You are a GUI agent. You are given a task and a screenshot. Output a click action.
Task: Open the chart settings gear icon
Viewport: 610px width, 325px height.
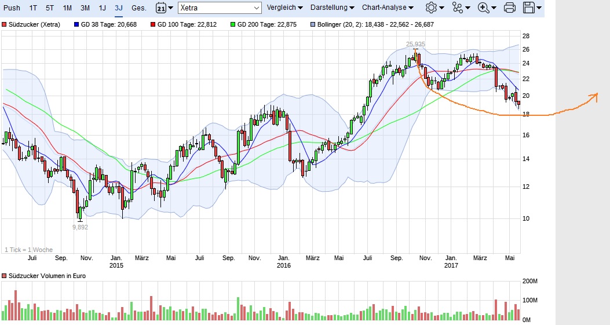tap(431, 8)
